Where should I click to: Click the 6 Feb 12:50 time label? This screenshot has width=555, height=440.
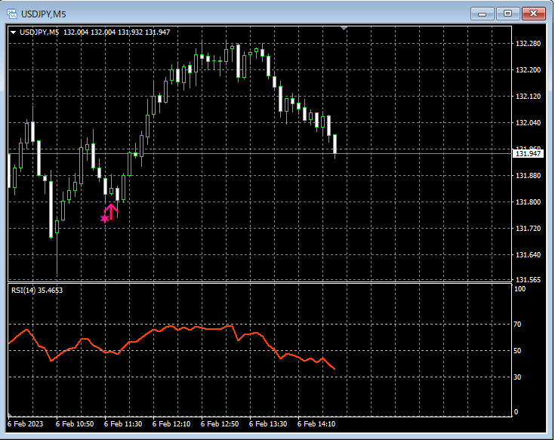click(220, 423)
